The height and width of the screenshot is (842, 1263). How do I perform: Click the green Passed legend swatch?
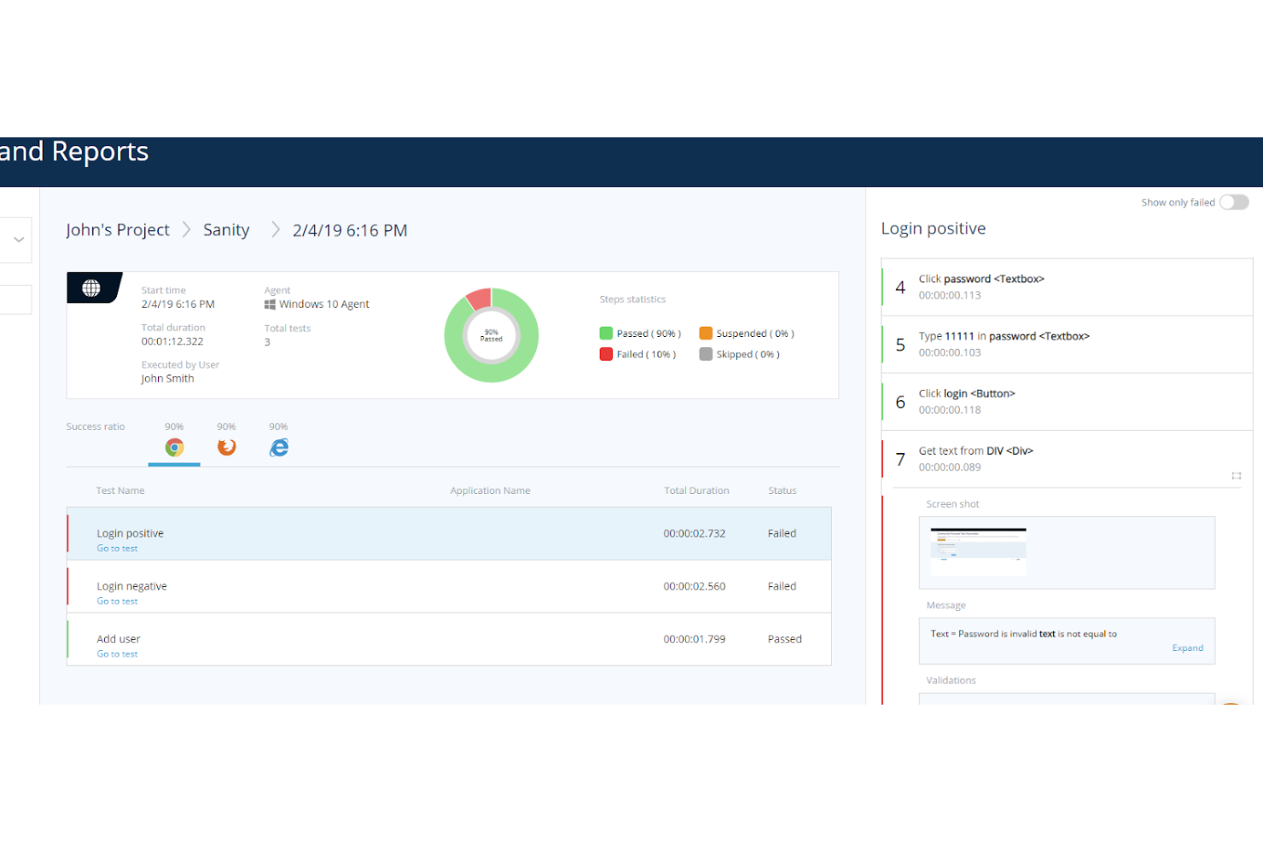[606, 333]
